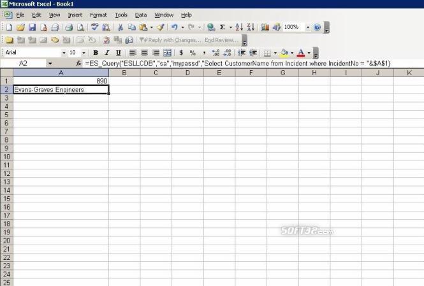The width and height of the screenshot is (424, 286).
Task: Open the Format menu
Action: [98, 15]
